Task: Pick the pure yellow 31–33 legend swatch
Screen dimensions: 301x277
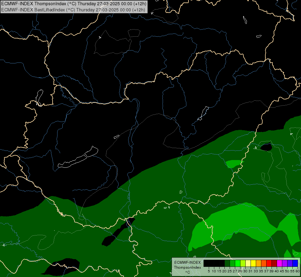Action: coord(253,263)
